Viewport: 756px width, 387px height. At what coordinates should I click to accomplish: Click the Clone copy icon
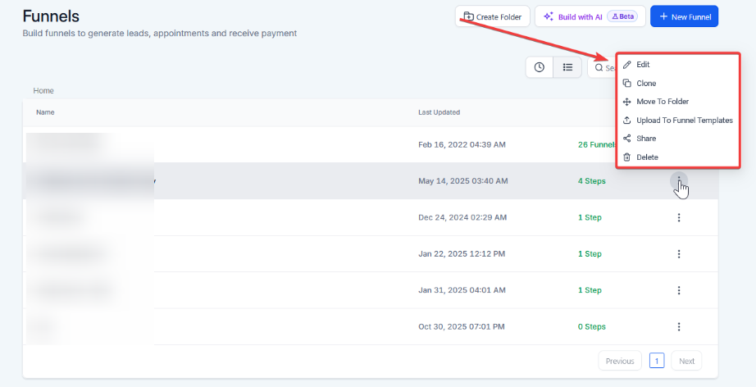tap(627, 83)
